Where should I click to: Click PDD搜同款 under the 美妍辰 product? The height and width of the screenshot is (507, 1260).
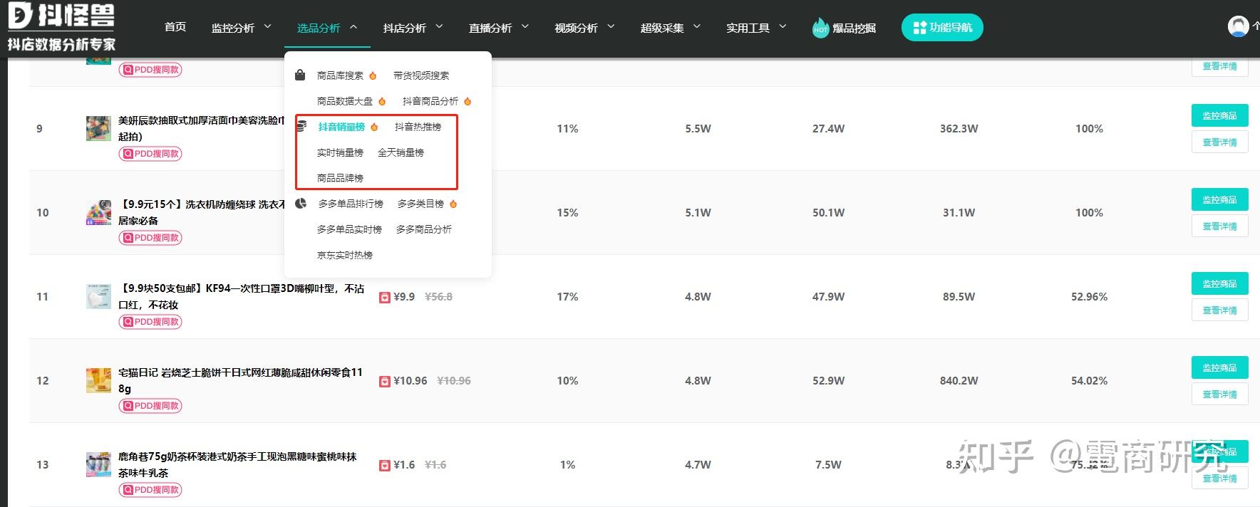[x=150, y=154]
